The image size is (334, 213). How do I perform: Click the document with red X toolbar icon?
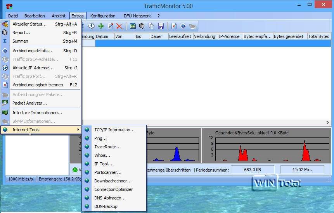point(174,26)
